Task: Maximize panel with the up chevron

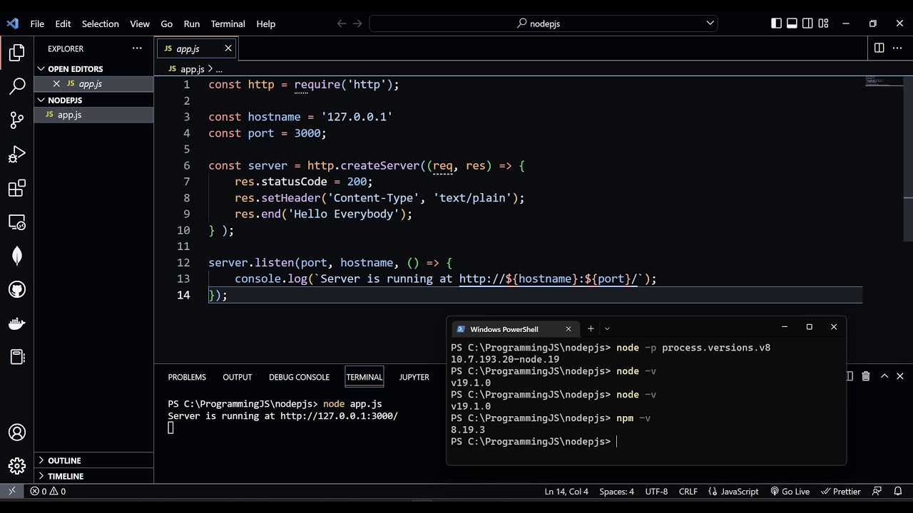Action: pos(884,376)
